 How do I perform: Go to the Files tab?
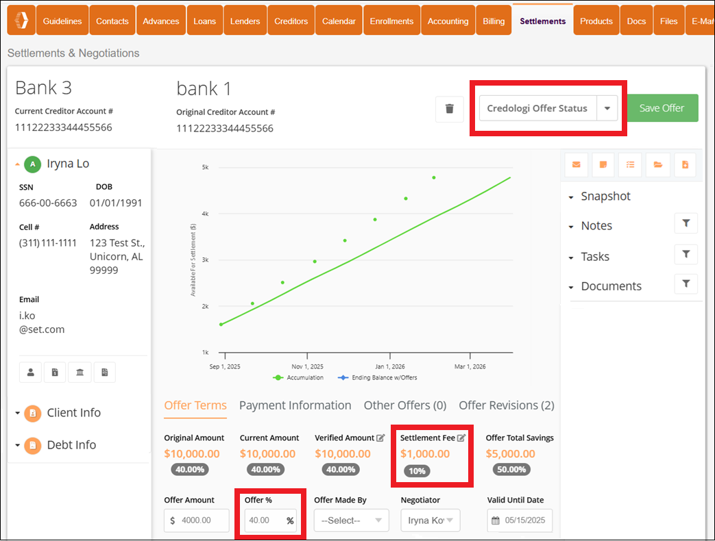tap(669, 21)
